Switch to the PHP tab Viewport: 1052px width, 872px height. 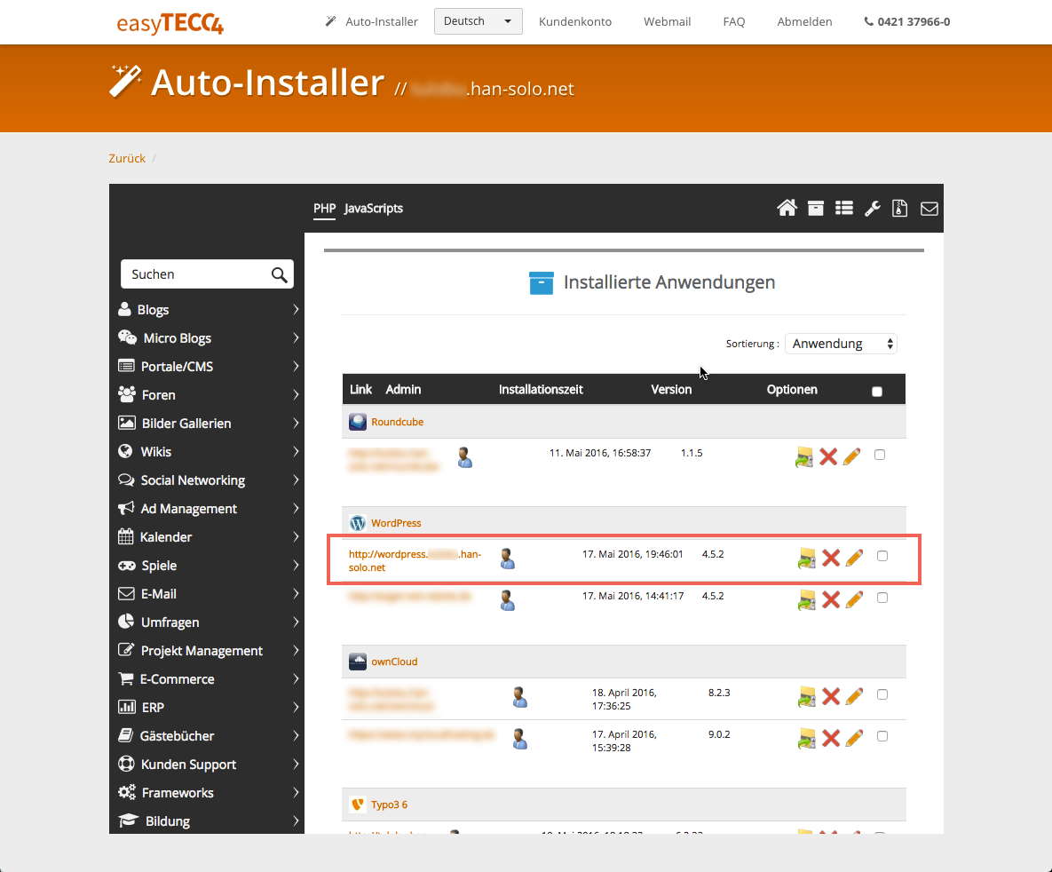click(324, 208)
